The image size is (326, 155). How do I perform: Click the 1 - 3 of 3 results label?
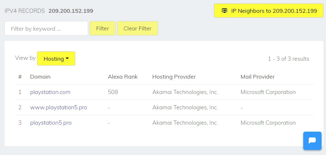(x=289, y=59)
